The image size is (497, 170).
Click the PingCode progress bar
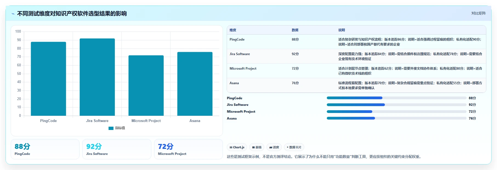(x=396, y=98)
